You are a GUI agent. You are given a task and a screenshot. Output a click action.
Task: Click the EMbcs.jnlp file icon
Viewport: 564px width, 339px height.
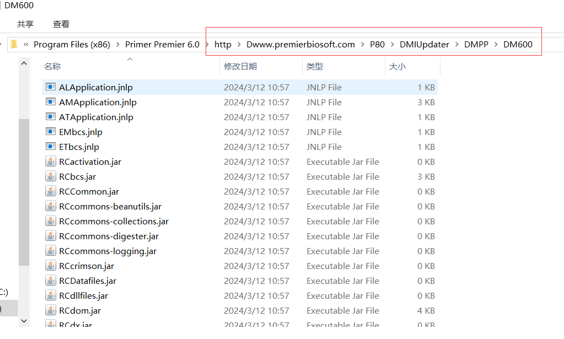point(51,132)
